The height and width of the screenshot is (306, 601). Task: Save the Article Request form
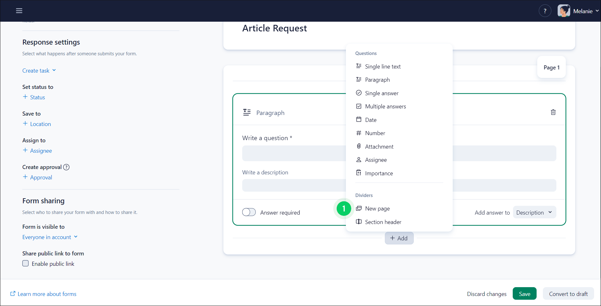[524, 293]
